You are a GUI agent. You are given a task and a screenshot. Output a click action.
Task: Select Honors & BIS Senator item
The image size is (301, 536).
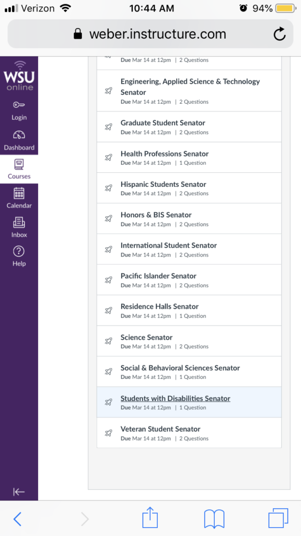click(x=189, y=218)
